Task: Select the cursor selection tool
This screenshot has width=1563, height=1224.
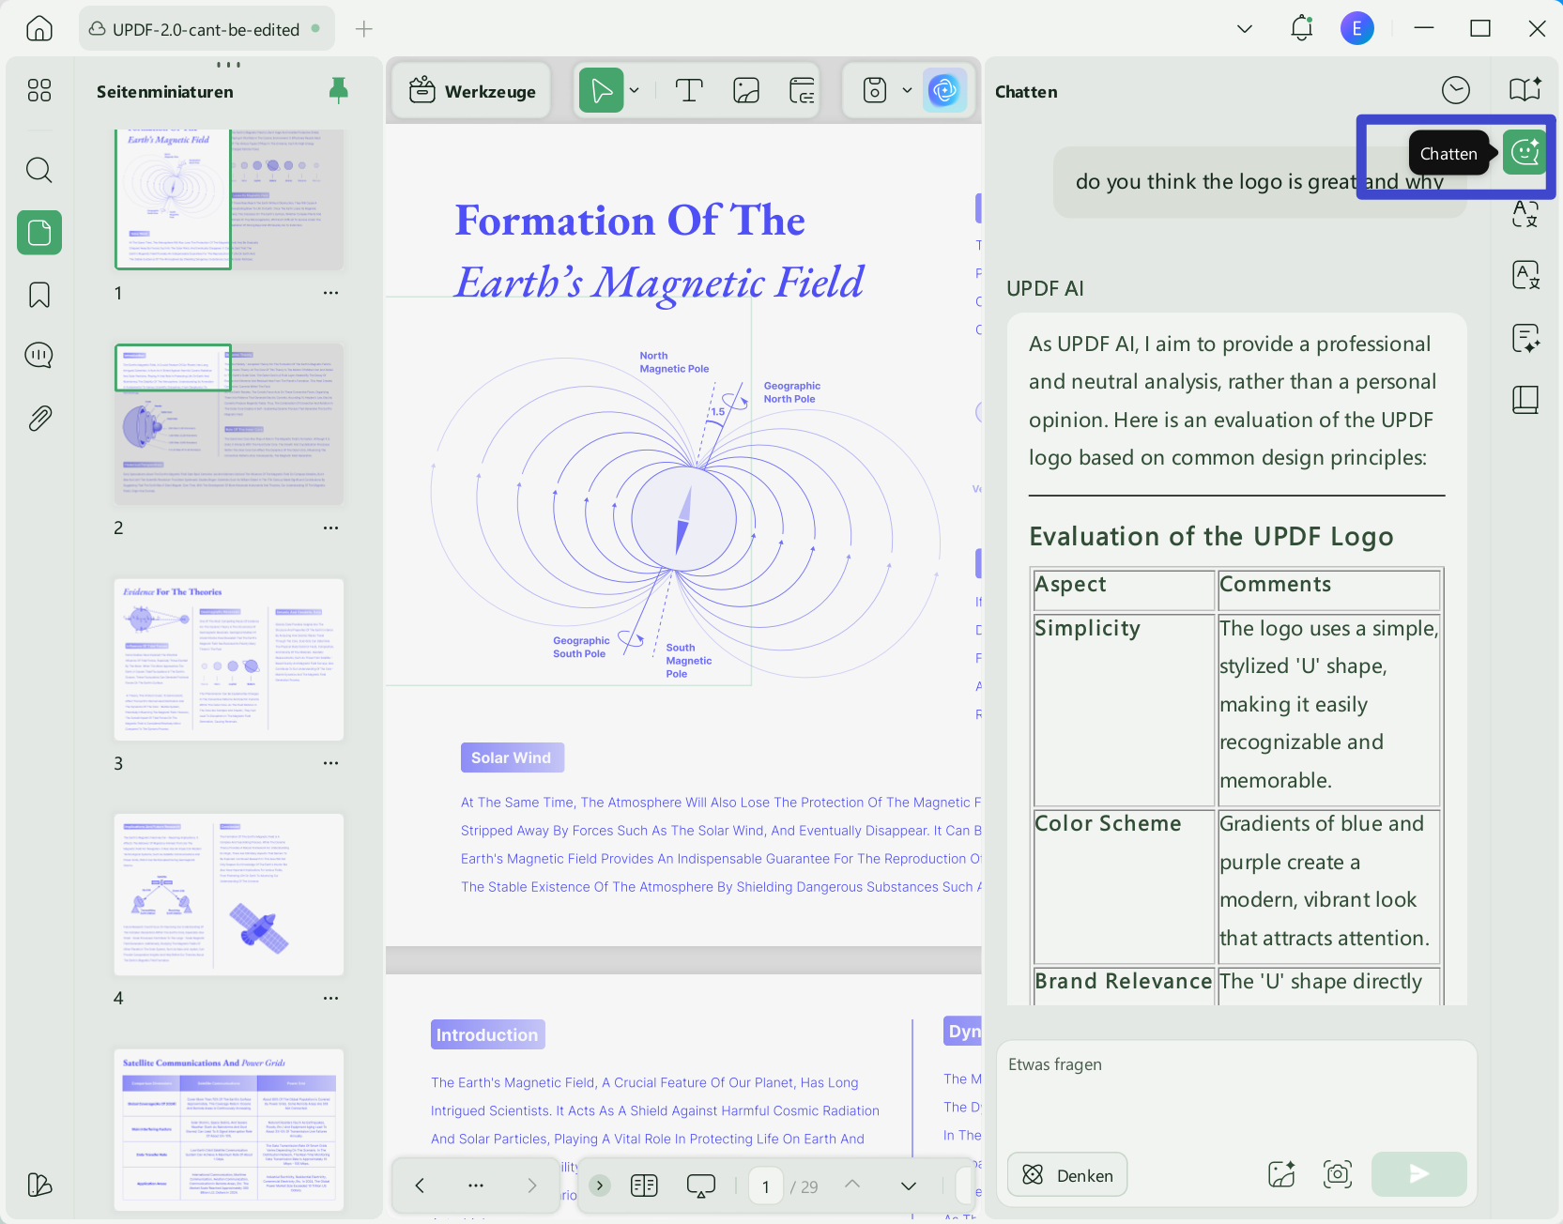Action: (602, 91)
